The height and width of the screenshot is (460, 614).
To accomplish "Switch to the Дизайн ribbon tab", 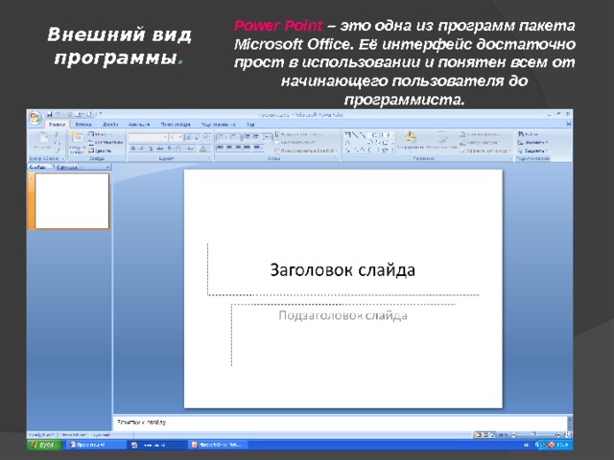I will click(x=110, y=125).
